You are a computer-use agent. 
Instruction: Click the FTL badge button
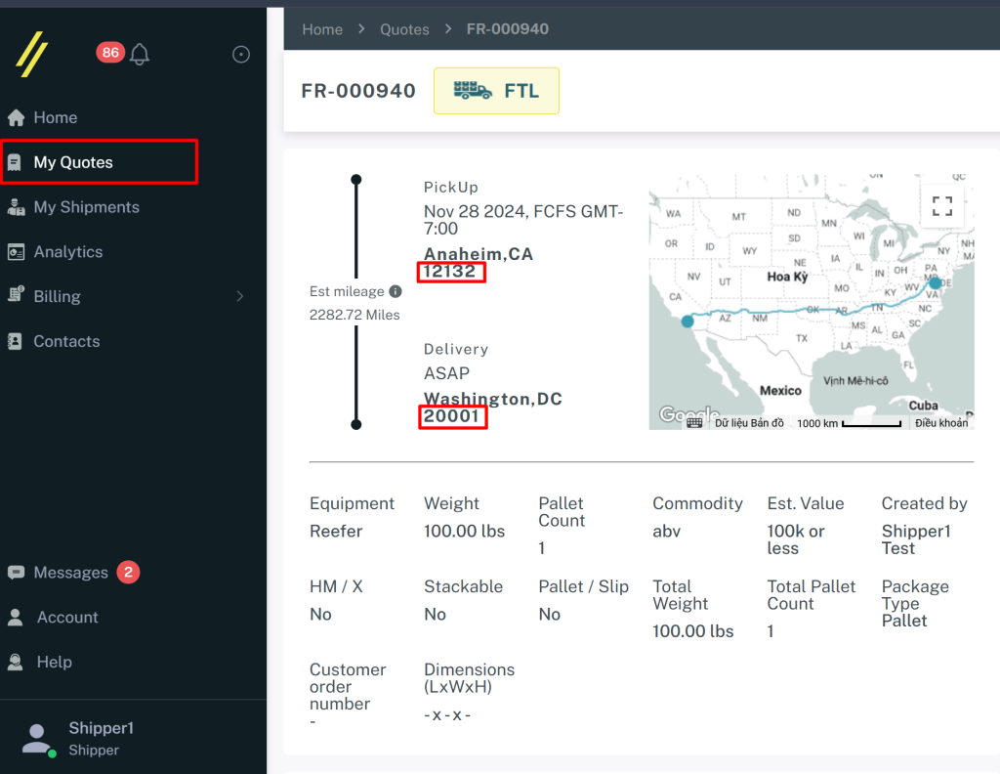tap(496, 91)
